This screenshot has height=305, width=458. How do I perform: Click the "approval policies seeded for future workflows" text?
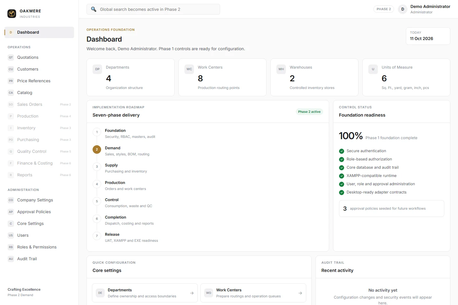(388, 209)
